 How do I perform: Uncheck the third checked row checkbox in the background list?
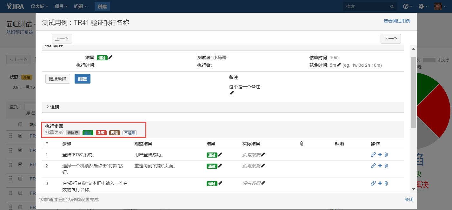(20, 164)
